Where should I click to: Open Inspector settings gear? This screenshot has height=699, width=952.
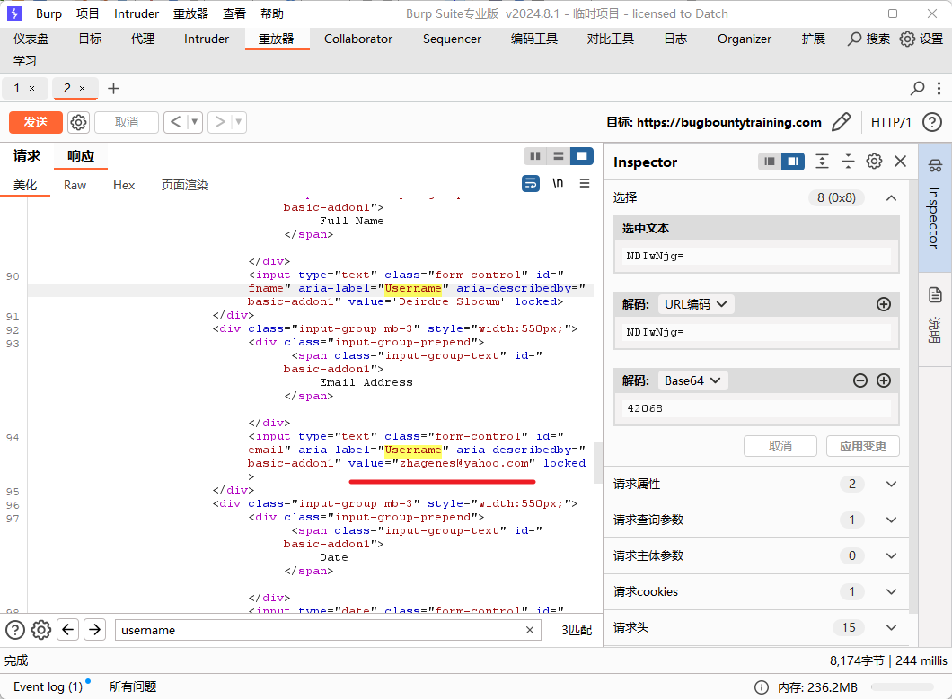874,162
